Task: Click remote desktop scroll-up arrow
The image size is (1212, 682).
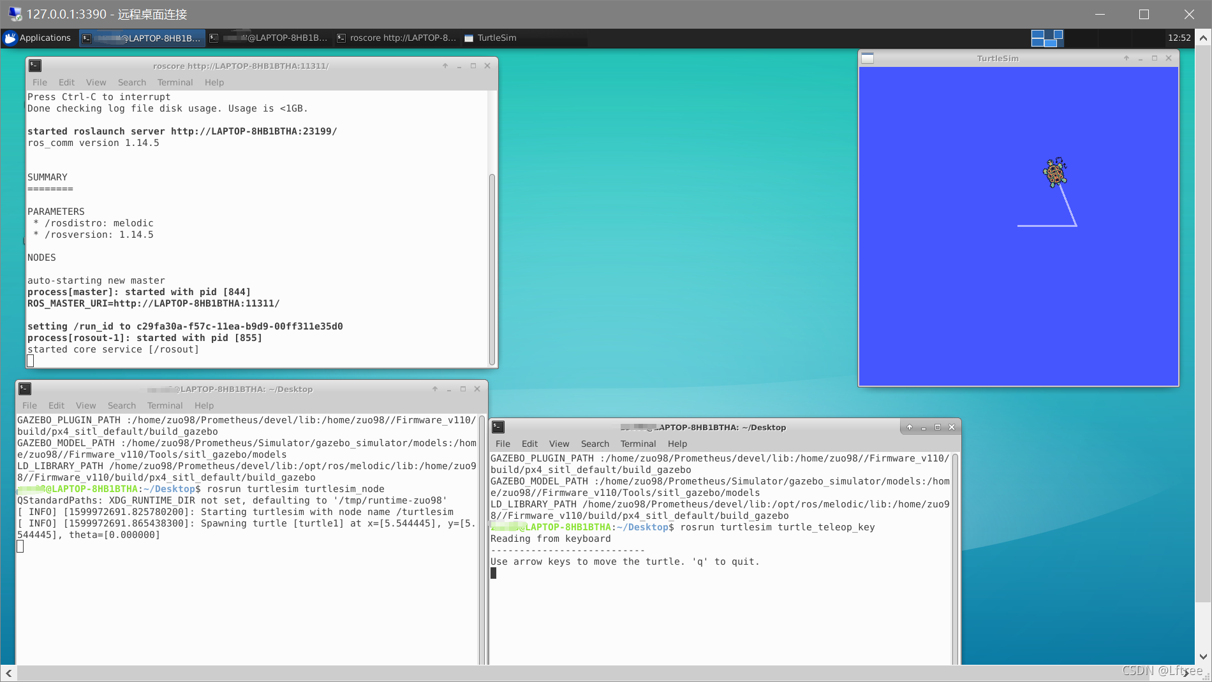Action: pyautogui.click(x=1203, y=38)
